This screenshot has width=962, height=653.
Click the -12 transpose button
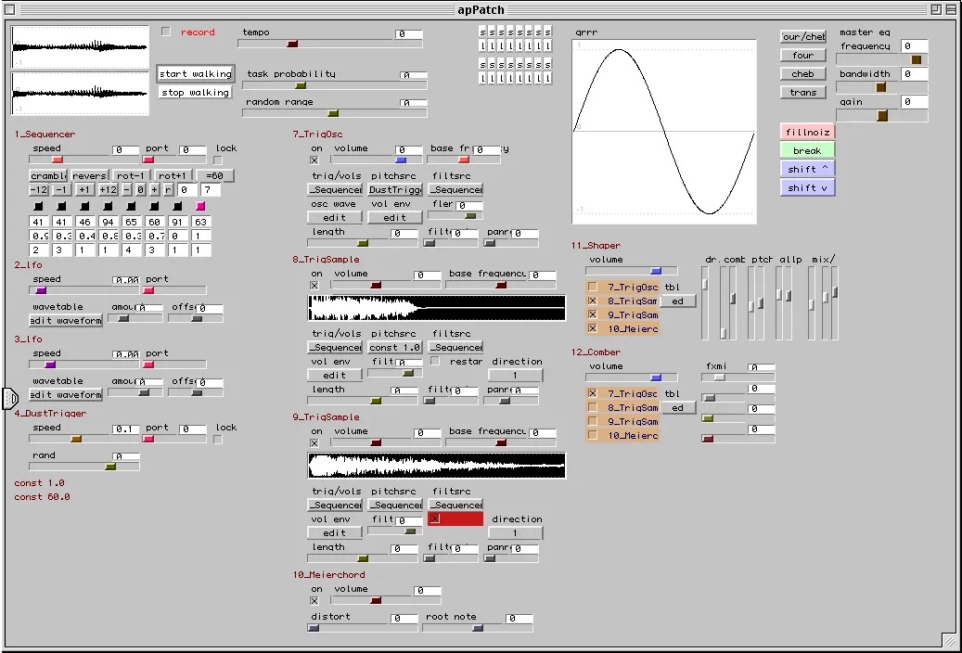[x=39, y=189]
